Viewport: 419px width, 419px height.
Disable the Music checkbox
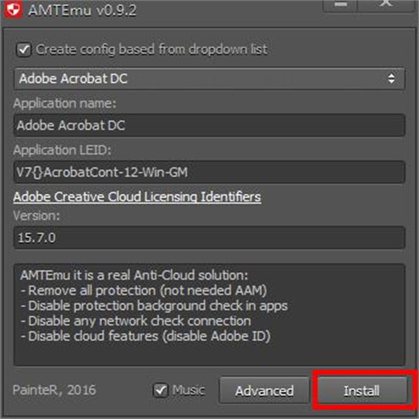click(161, 390)
